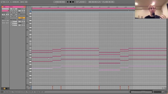Screen dimensions: 168x94
Task: Click the first red velocity marker
Action: tap(52, 88)
